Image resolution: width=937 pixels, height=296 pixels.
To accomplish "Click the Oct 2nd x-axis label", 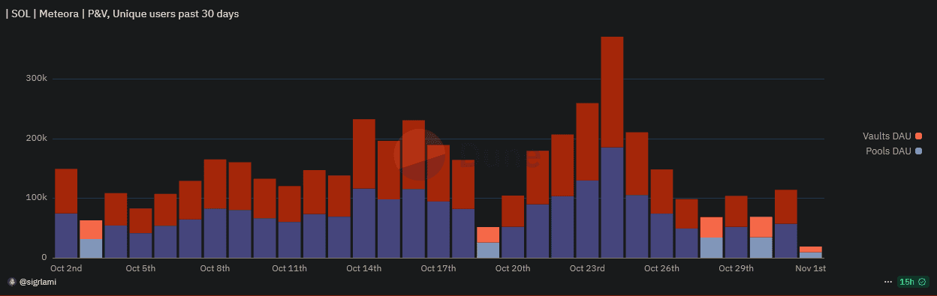I will point(66,268).
